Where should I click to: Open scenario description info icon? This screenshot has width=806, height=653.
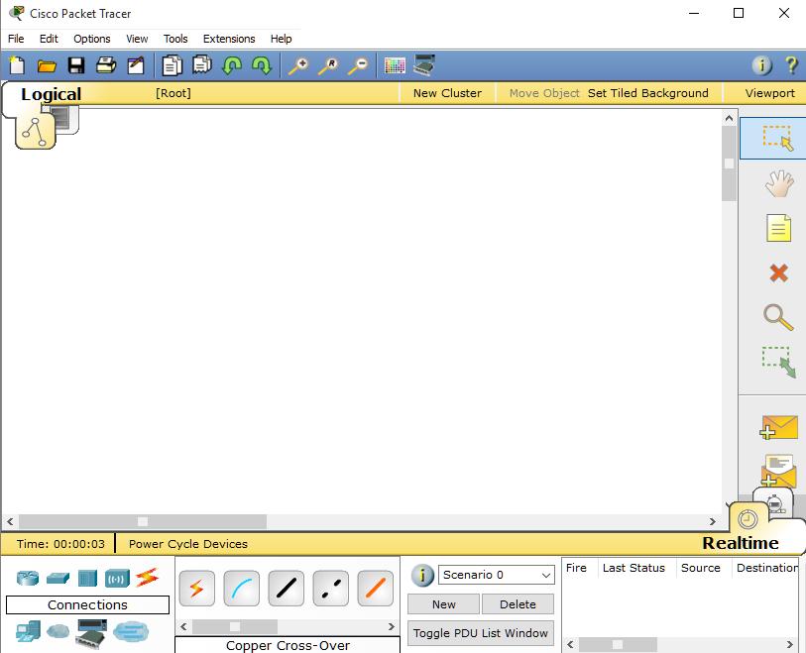(x=422, y=575)
